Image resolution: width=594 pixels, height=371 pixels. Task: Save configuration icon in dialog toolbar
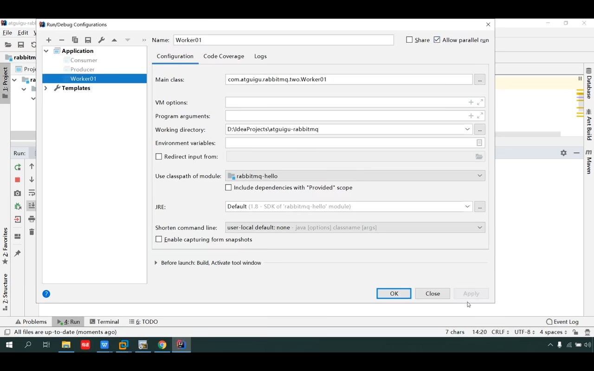(88, 40)
